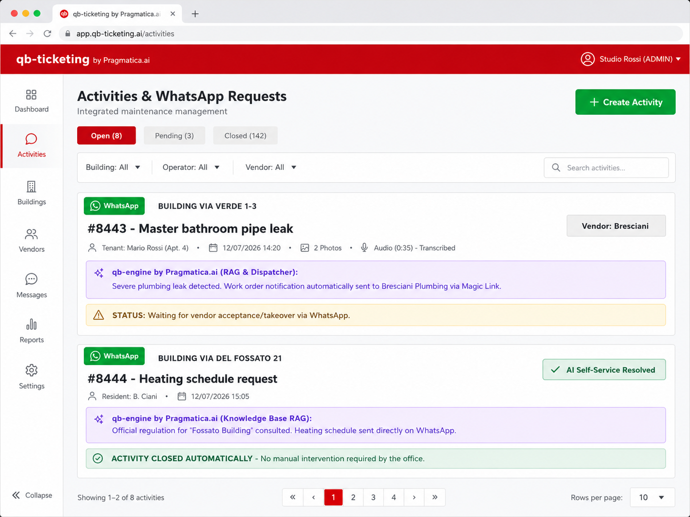Collapse the sidebar with double-chevron icon
Viewport: 690px width, 517px height.
click(x=16, y=495)
